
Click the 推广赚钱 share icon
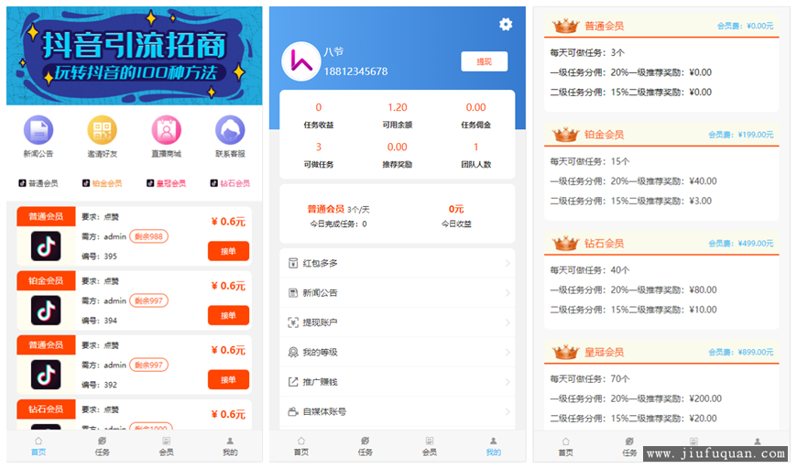(293, 382)
